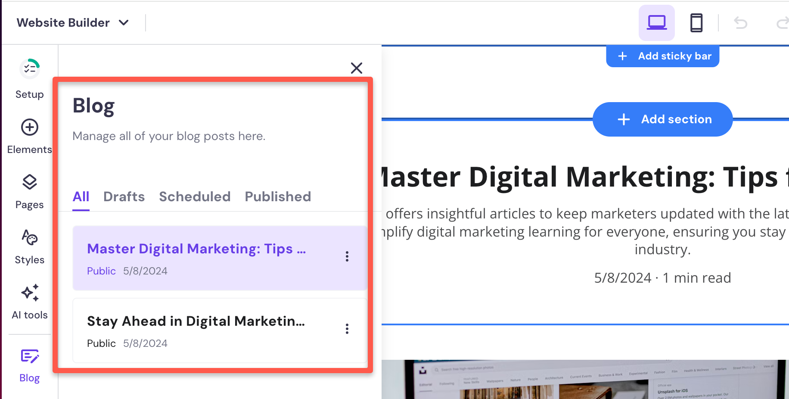
Task: Expand the Website Builder dropdown
Action: (124, 23)
